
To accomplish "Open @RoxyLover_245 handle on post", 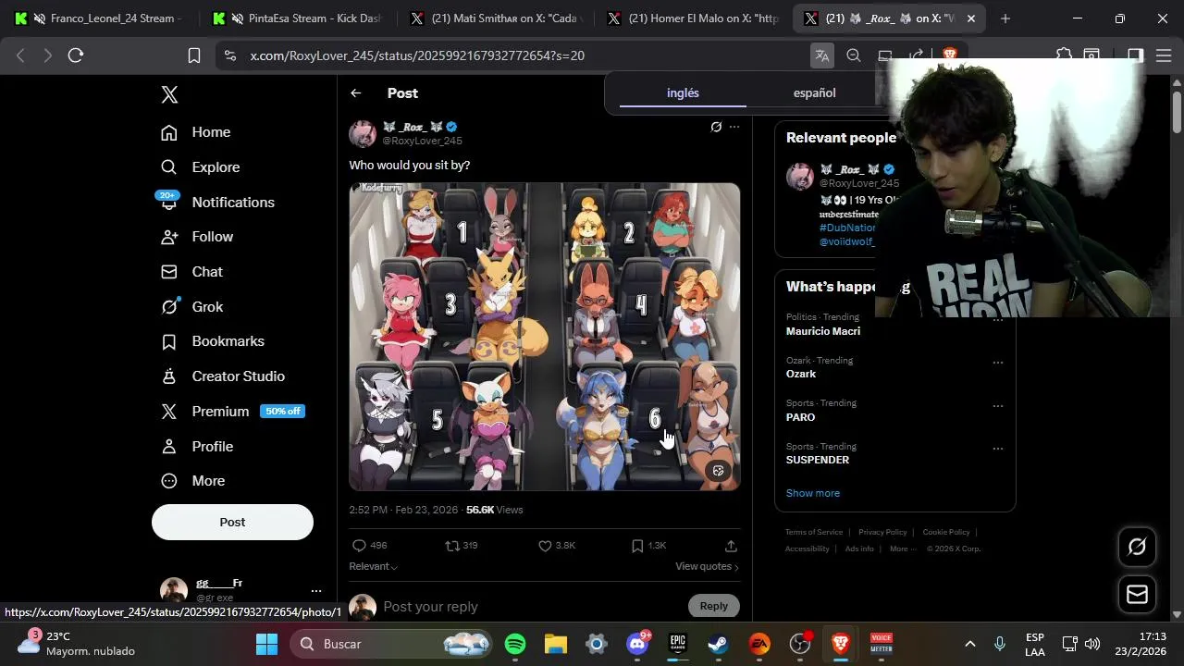I will point(422,141).
